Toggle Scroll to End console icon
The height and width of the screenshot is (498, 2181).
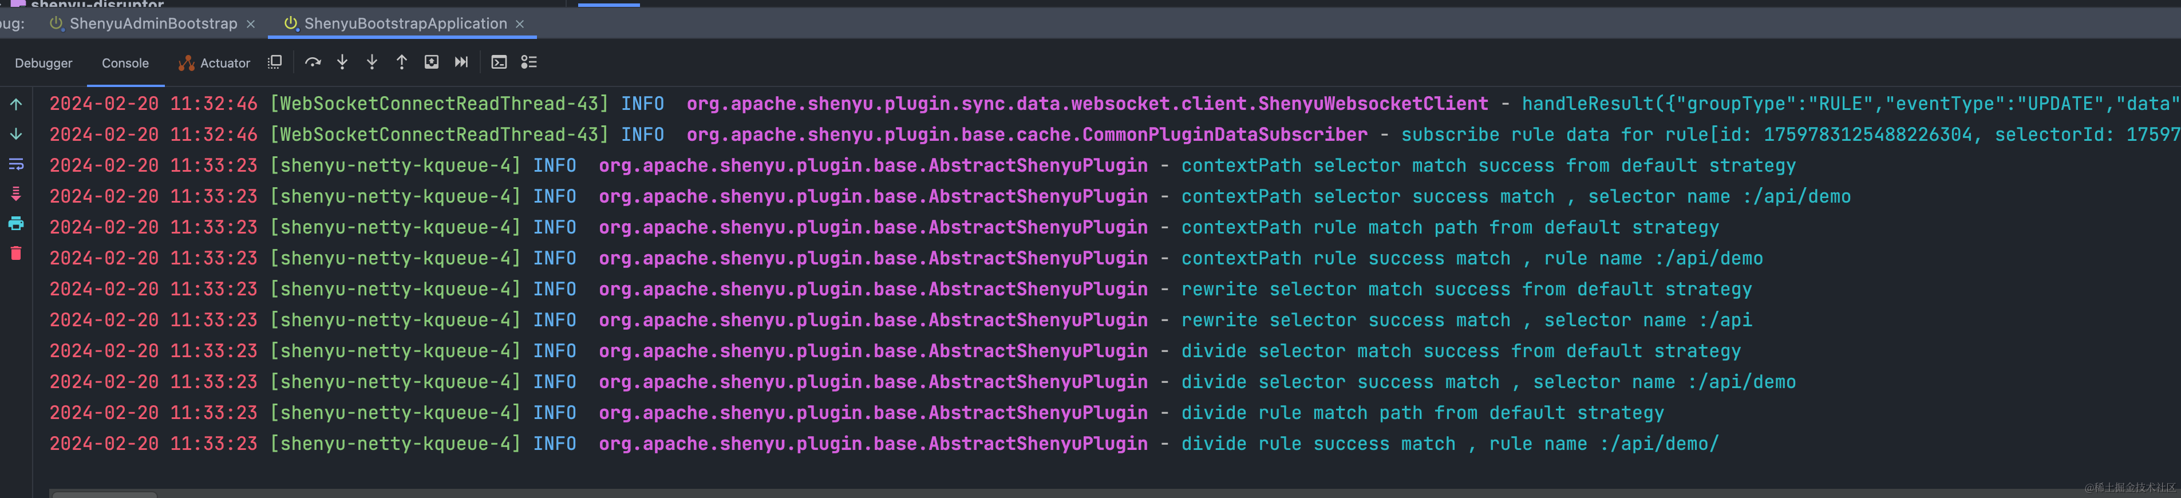(x=16, y=194)
